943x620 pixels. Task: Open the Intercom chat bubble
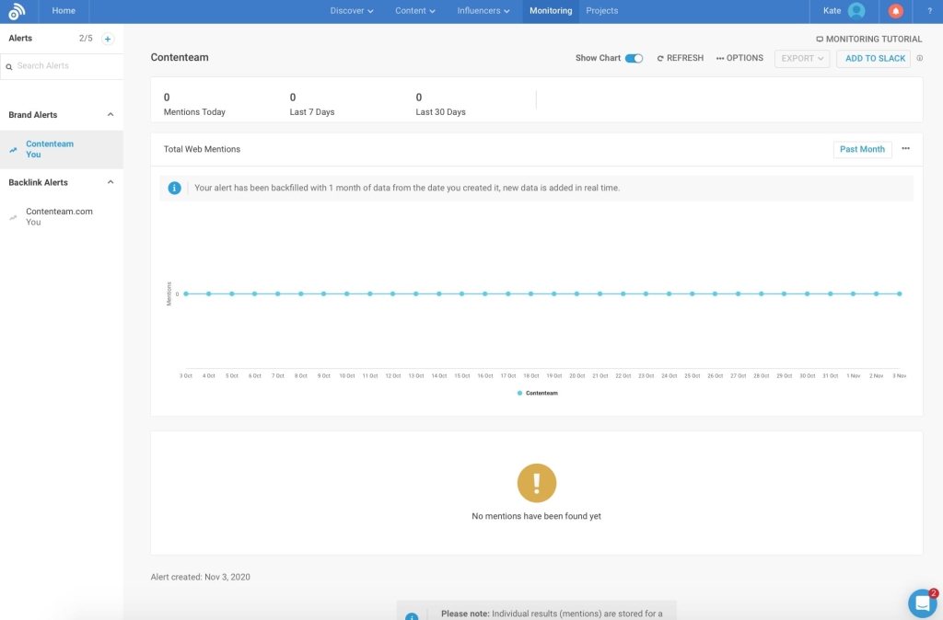(x=922, y=603)
